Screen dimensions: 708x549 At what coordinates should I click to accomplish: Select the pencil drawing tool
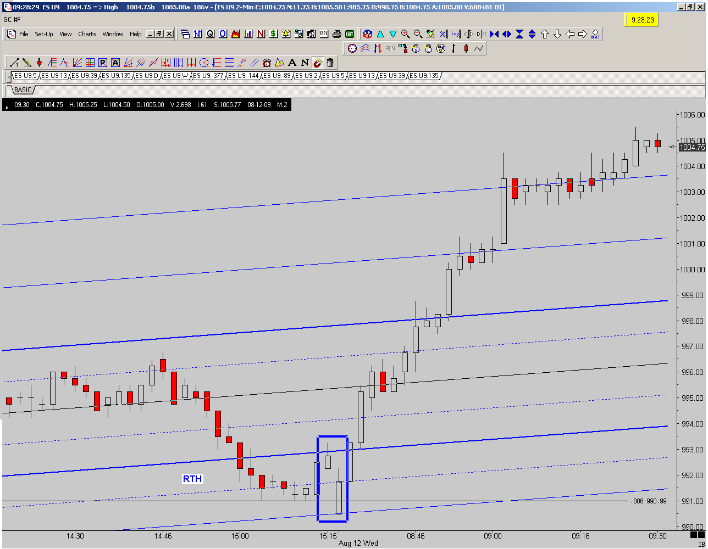coord(26,62)
